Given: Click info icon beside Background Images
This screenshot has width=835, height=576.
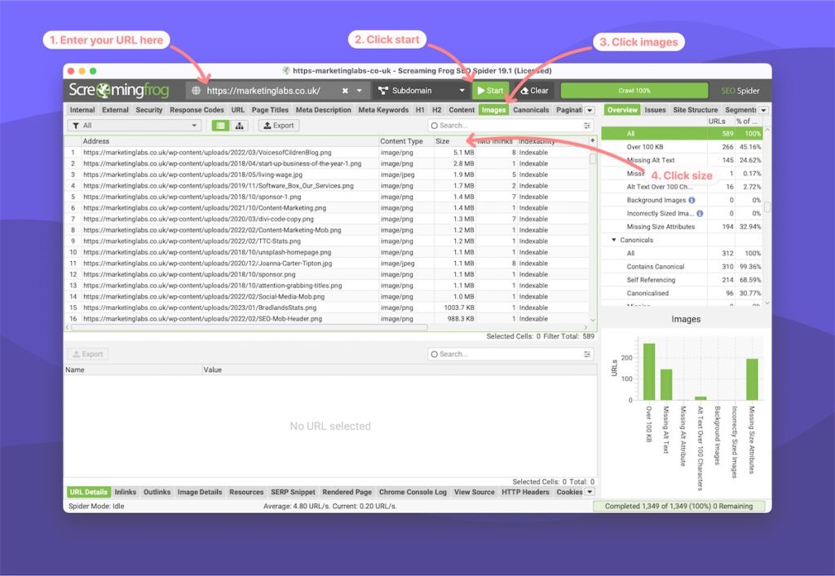Looking at the screenshot, I should [x=691, y=201].
